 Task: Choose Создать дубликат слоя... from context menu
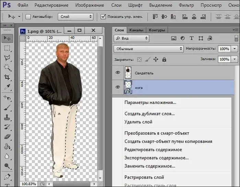(149, 114)
